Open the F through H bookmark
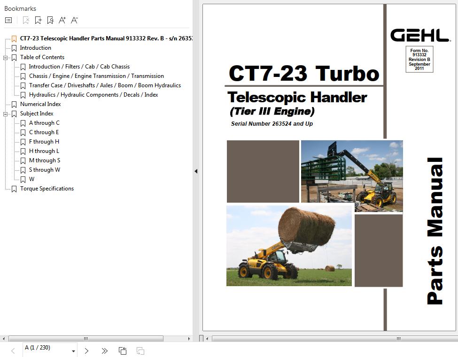458x357 pixels. pyautogui.click(x=44, y=142)
